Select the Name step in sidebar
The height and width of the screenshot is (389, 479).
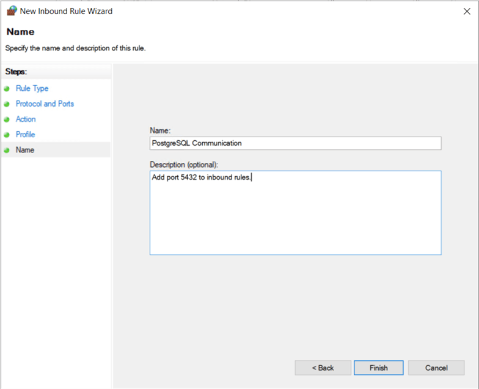tap(25, 149)
